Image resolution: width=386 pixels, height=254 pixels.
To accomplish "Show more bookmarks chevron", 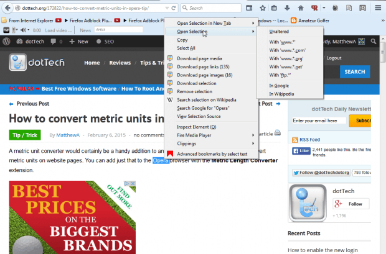I will 383,20.
